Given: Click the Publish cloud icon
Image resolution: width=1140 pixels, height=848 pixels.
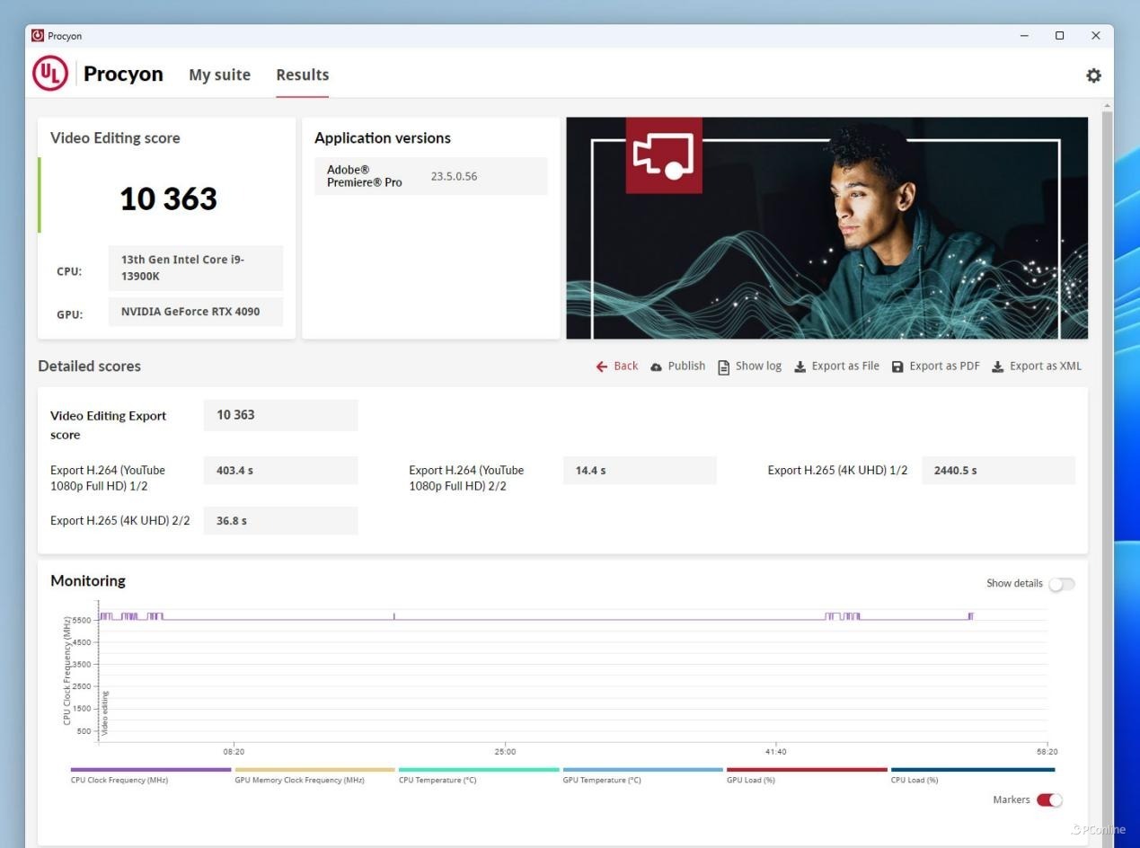Looking at the screenshot, I should 657,367.
